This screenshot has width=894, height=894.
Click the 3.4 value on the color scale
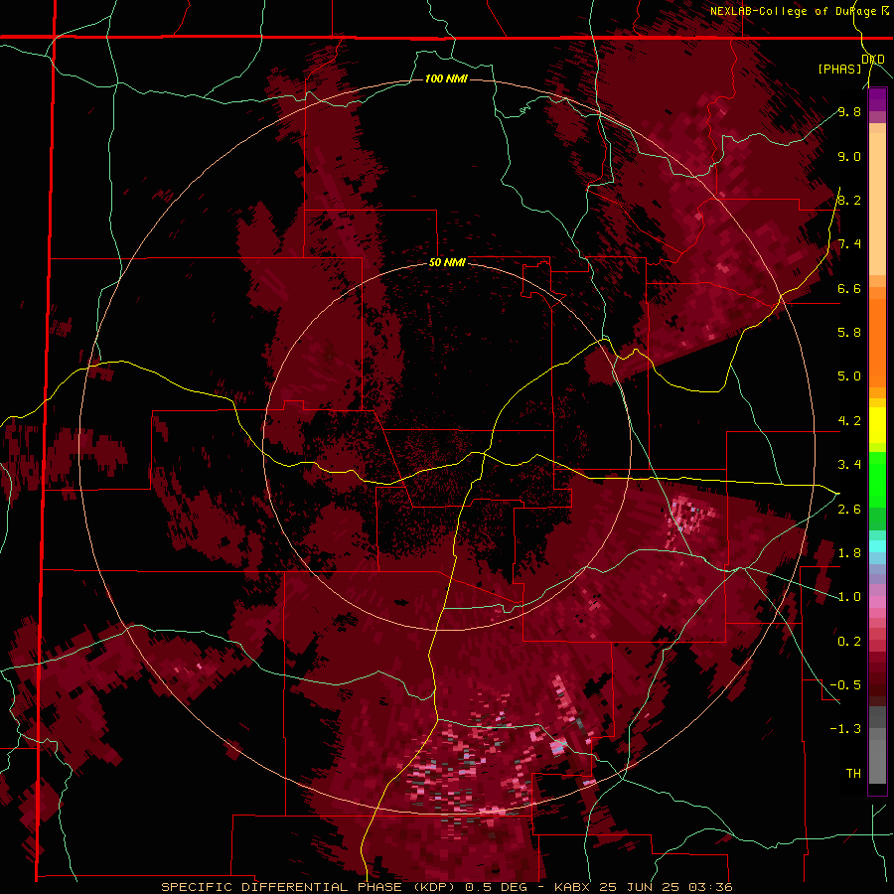(849, 465)
